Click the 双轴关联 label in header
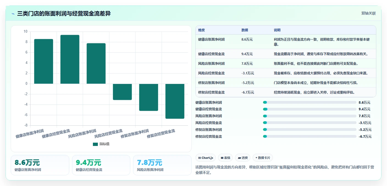Image resolution: width=387 pixels, height=186 pixels. (368, 13)
